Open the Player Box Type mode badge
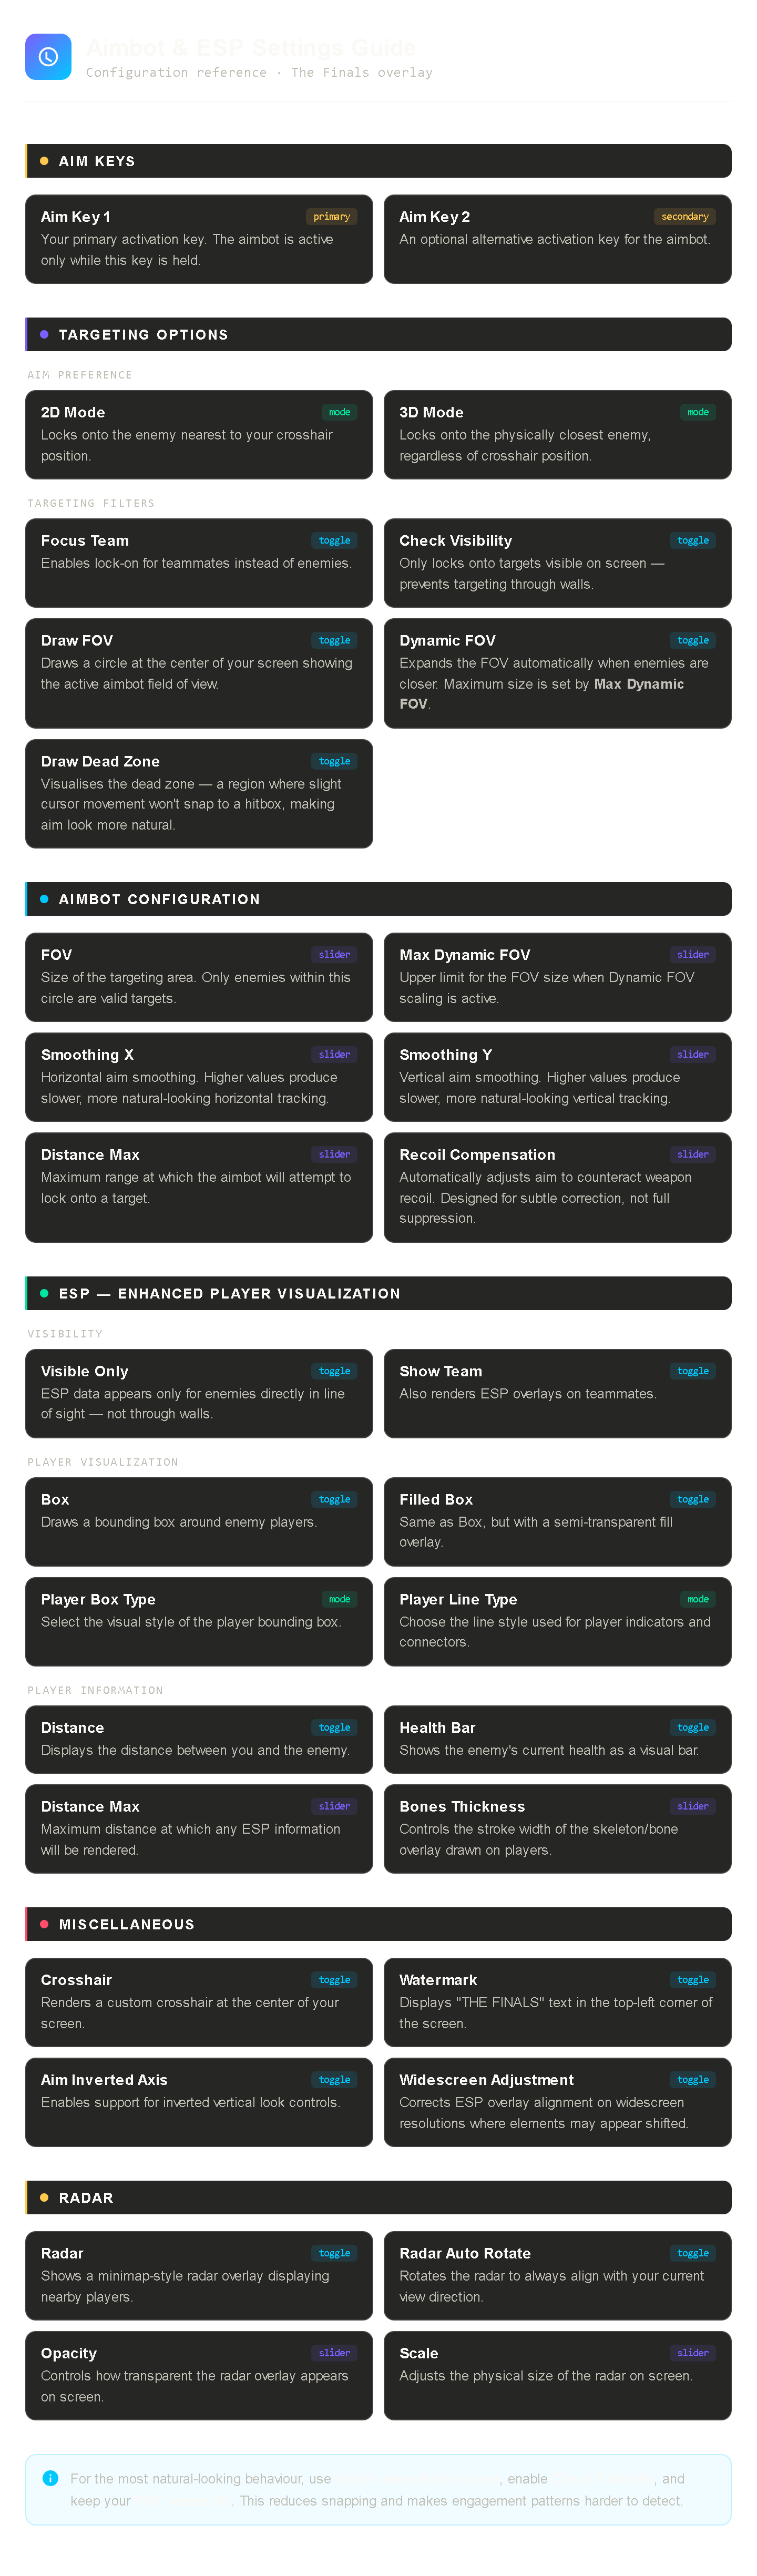 pos(339,1599)
